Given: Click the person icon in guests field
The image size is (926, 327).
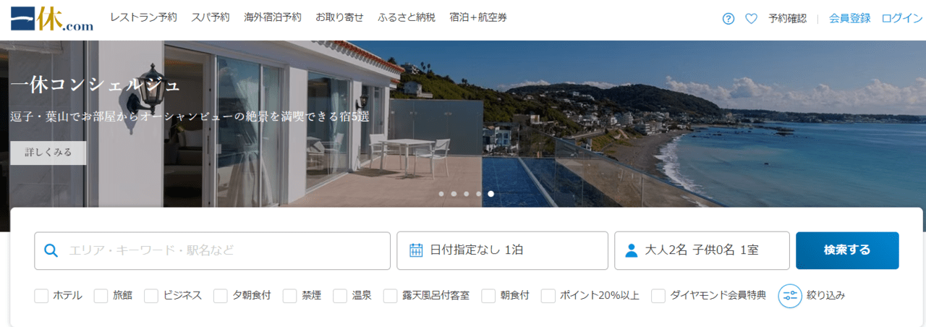Looking at the screenshot, I should (631, 250).
